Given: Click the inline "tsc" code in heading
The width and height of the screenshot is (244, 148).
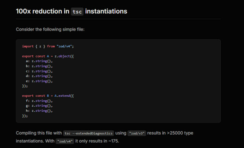Looking at the screenshot, I should pos(77,12).
